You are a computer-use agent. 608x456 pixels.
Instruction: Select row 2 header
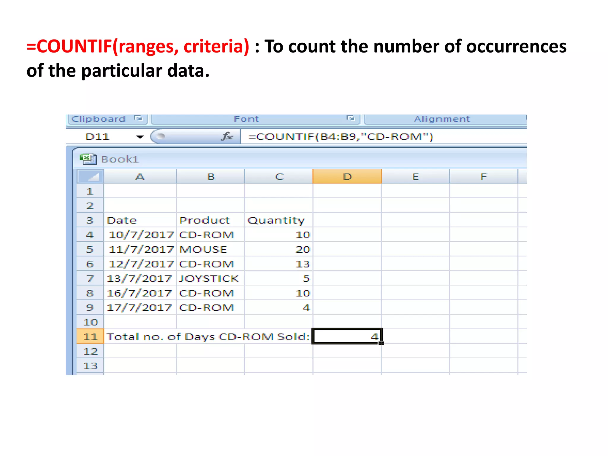click(90, 205)
